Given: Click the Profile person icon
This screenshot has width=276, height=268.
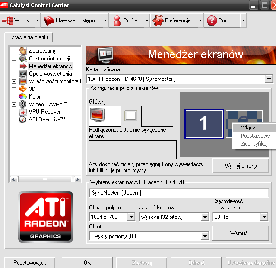Looking at the screenshot, I should coord(117,20).
